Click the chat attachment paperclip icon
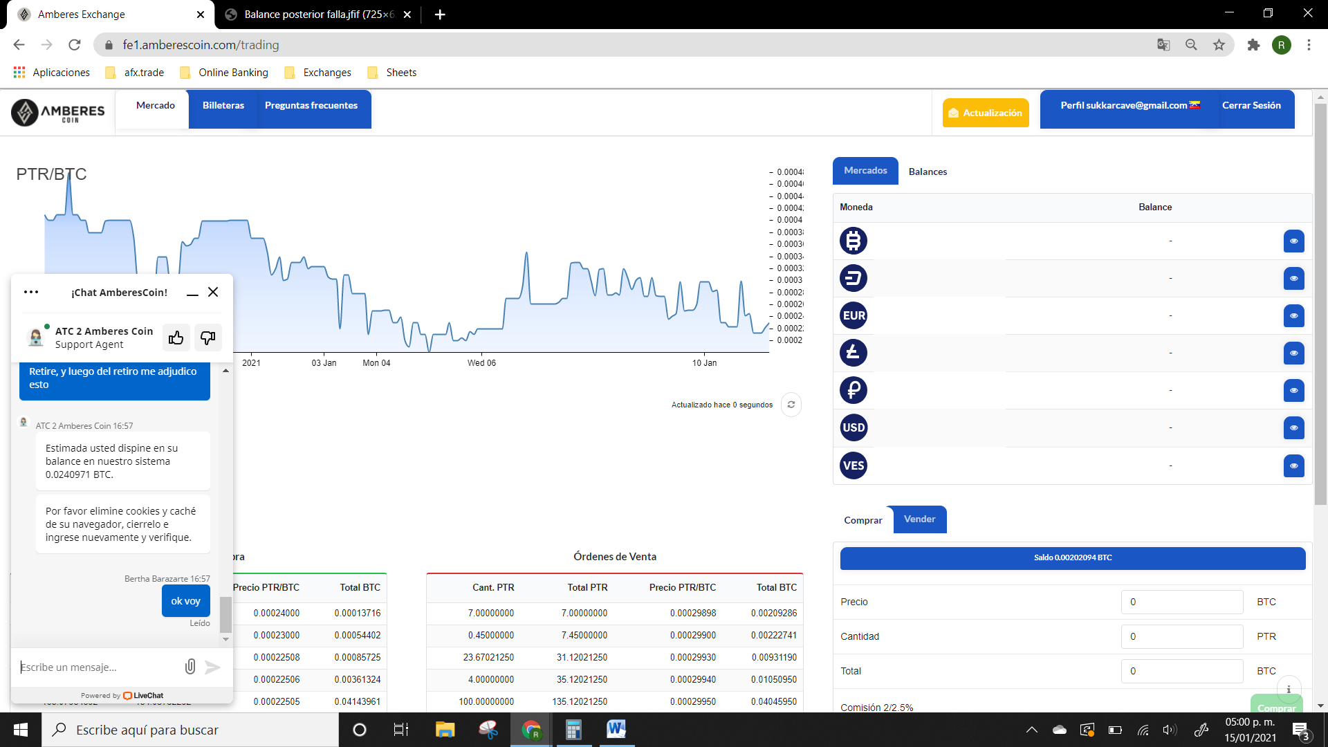Viewport: 1328px width, 747px height. pyautogui.click(x=190, y=667)
